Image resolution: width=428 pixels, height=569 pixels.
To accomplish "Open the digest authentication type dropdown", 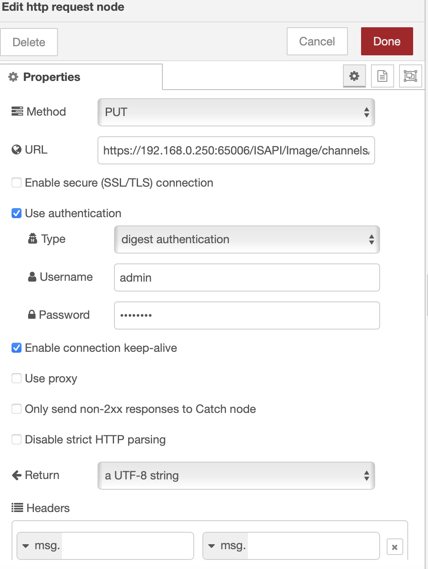I will 247,239.
